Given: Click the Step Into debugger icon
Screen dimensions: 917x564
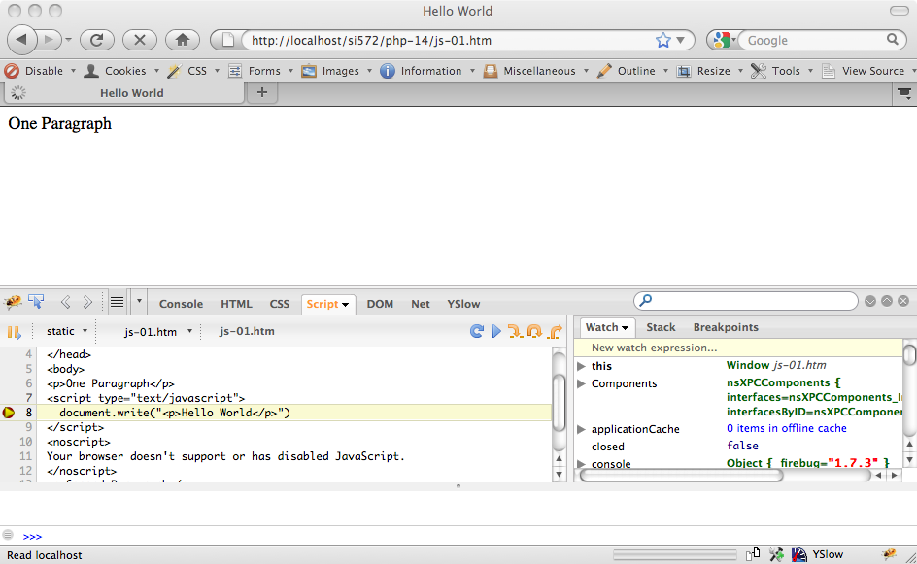Looking at the screenshot, I should coord(515,331).
